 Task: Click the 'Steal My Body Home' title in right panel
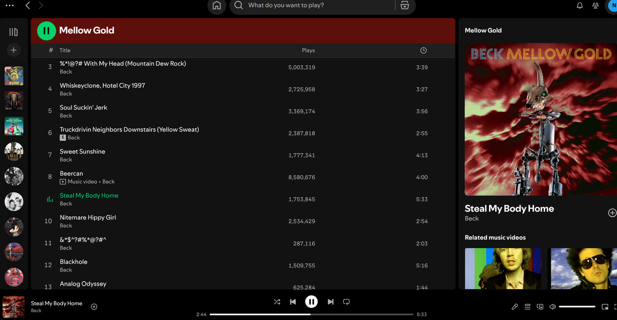tap(509, 209)
